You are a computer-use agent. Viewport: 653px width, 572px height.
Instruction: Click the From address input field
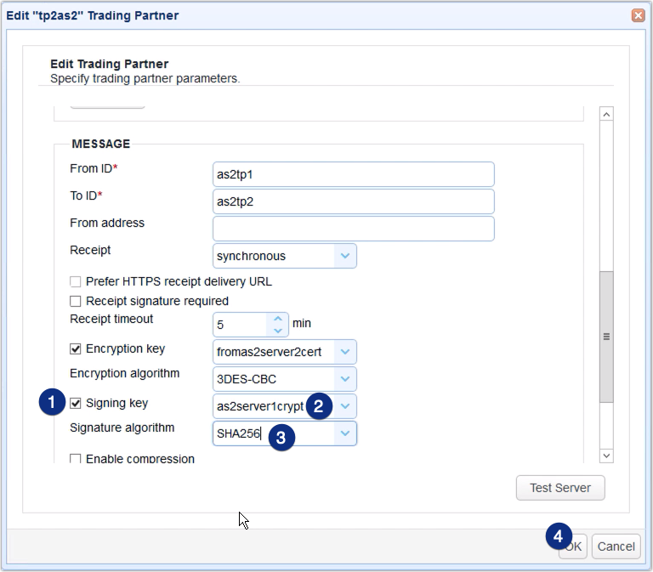click(353, 229)
